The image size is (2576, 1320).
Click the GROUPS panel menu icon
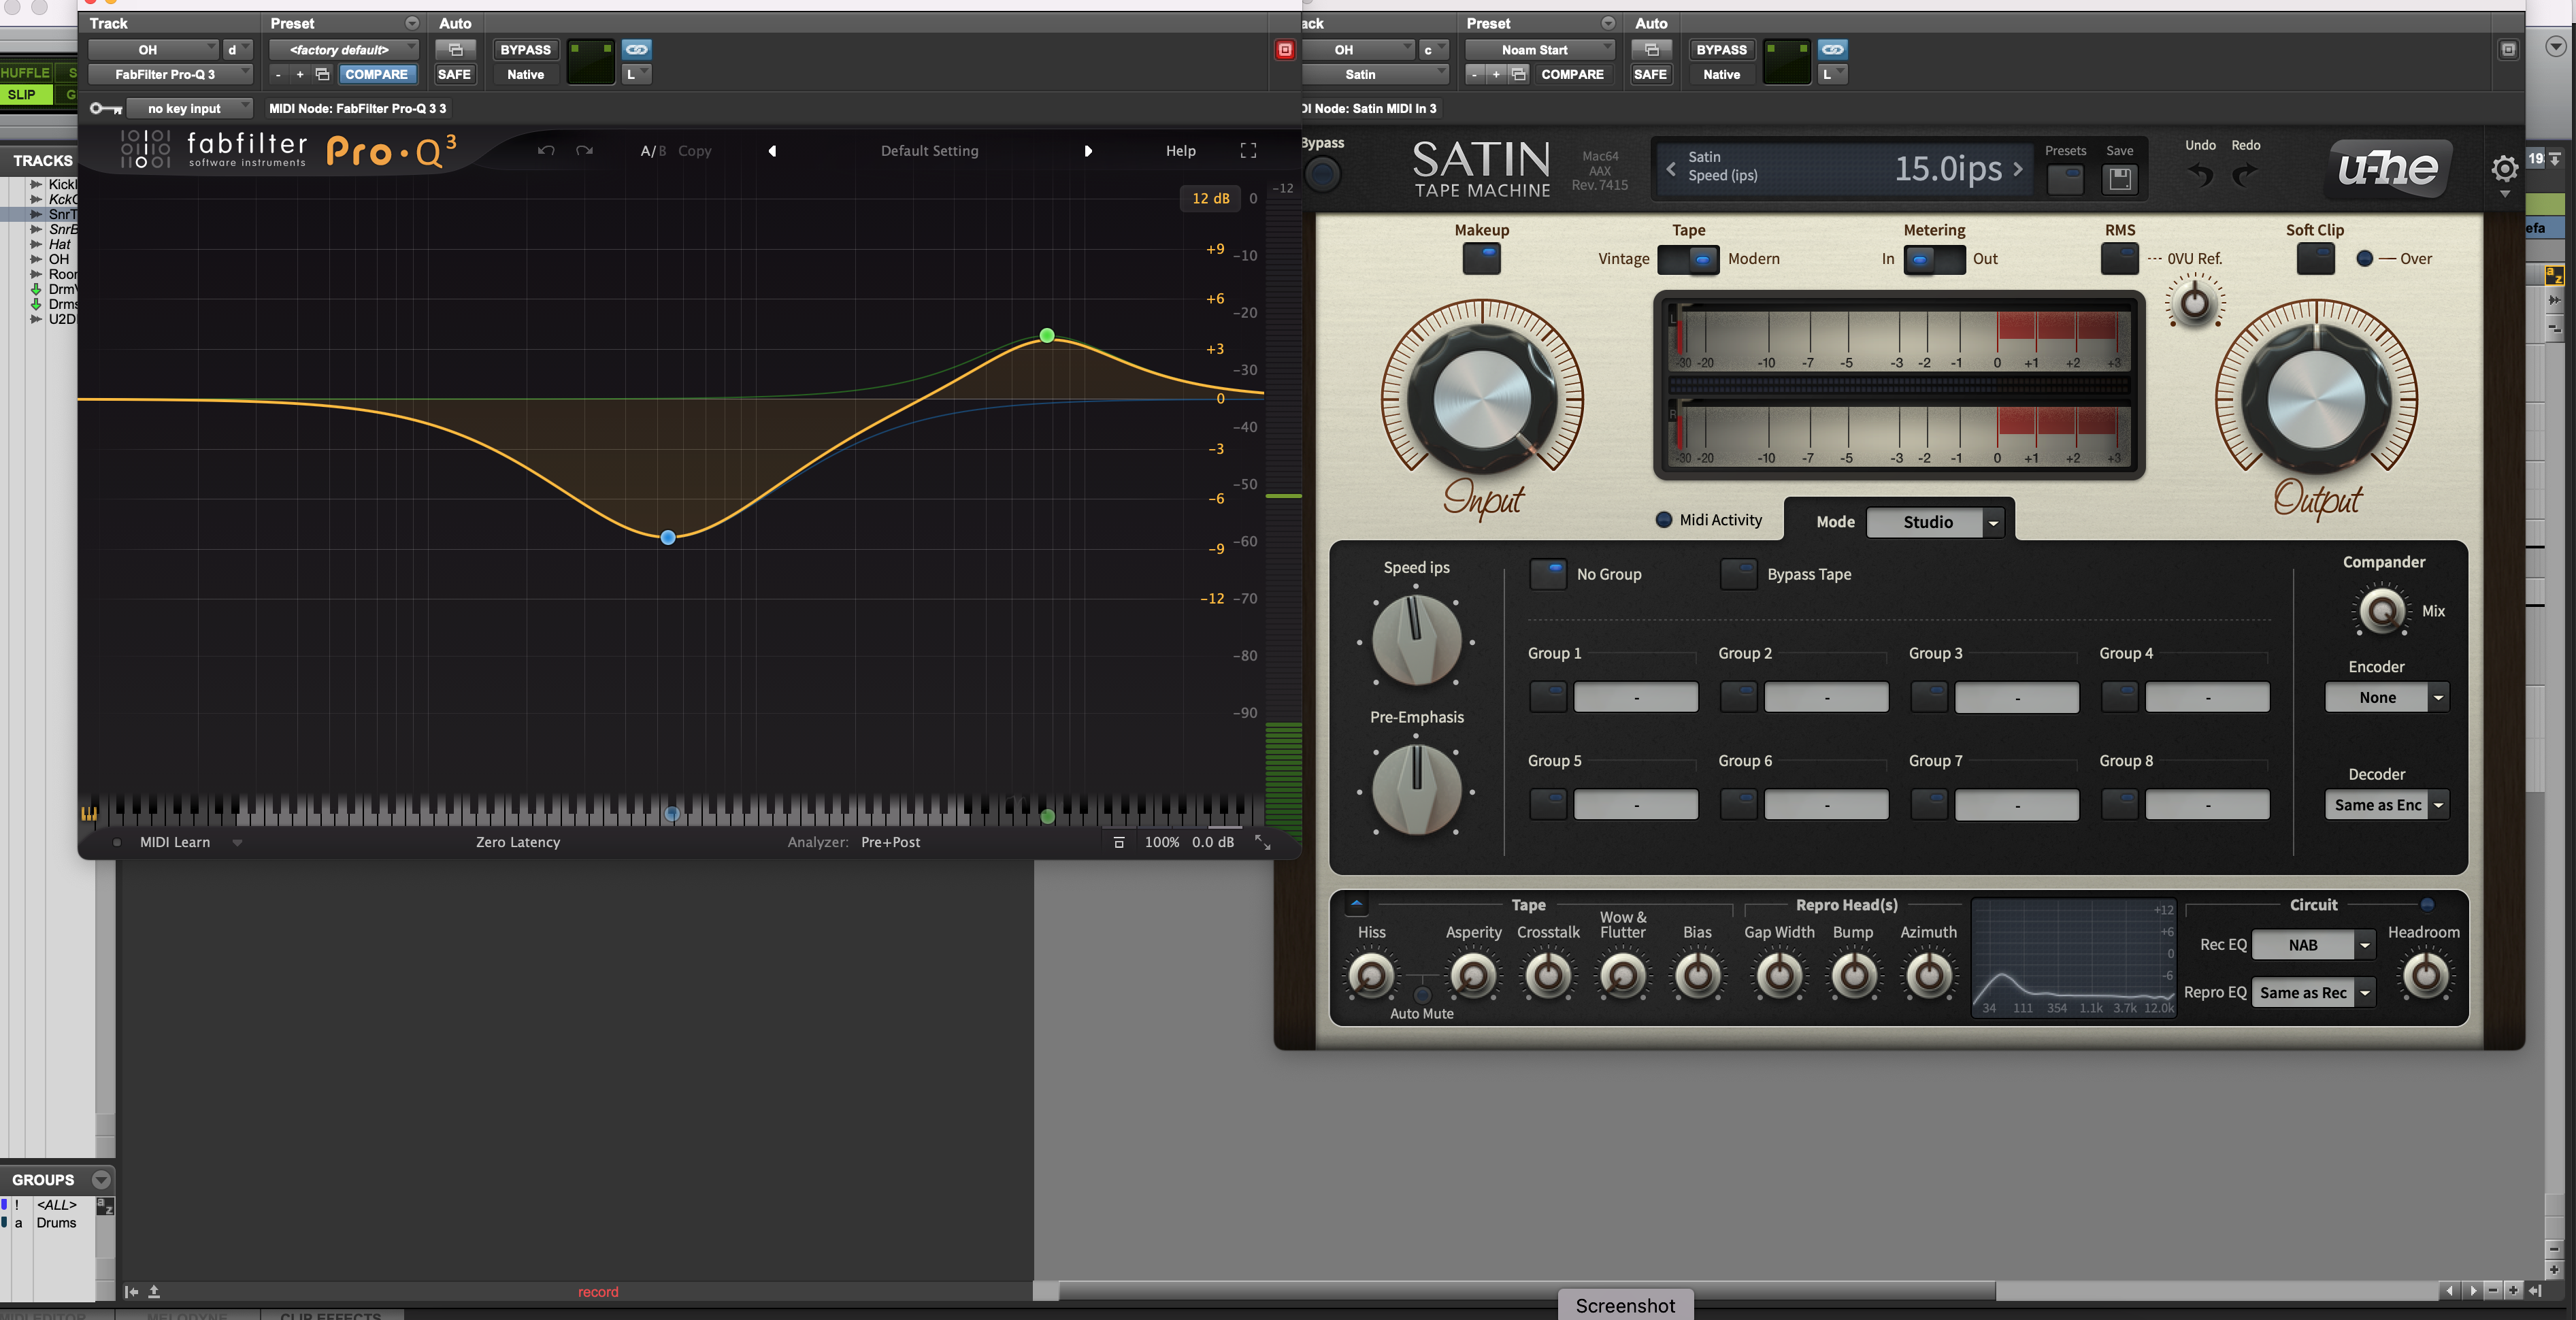coord(101,1180)
